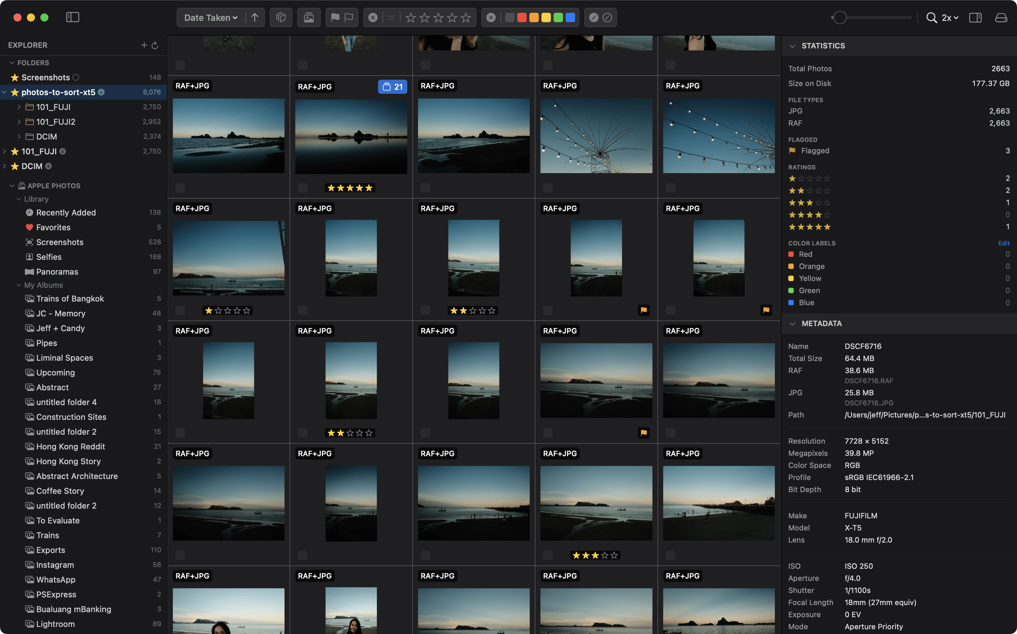The height and width of the screenshot is (634, 1017).
Task: Click the sync status icon beside photos-to-sort-xt5
Action: [102, 92]
